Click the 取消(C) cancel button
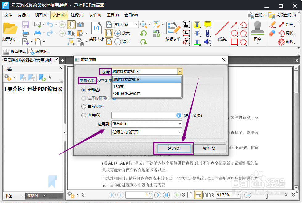 point(209,148)
